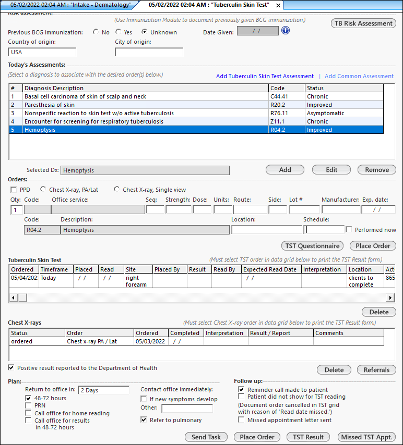Close the Tuberculin Skin Test tab
Image resolution: width=403 pixels, height=445 pixels.
pos(278,5)
